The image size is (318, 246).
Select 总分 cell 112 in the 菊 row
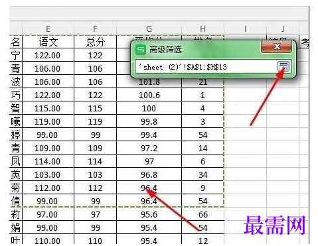[95, 188]
